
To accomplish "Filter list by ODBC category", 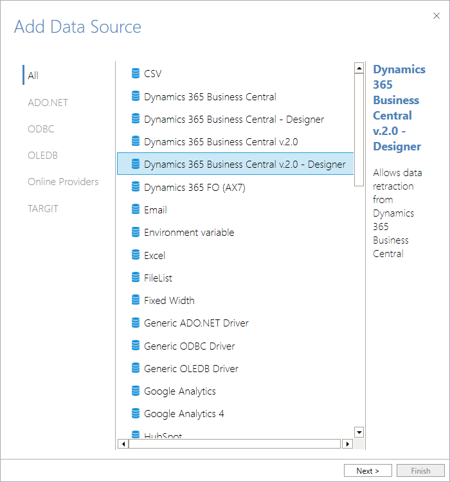I will [41, 129].
